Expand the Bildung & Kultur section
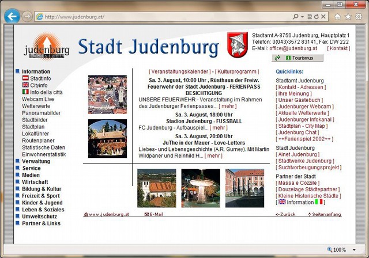369x258 pixels. (x=39, y=189)
